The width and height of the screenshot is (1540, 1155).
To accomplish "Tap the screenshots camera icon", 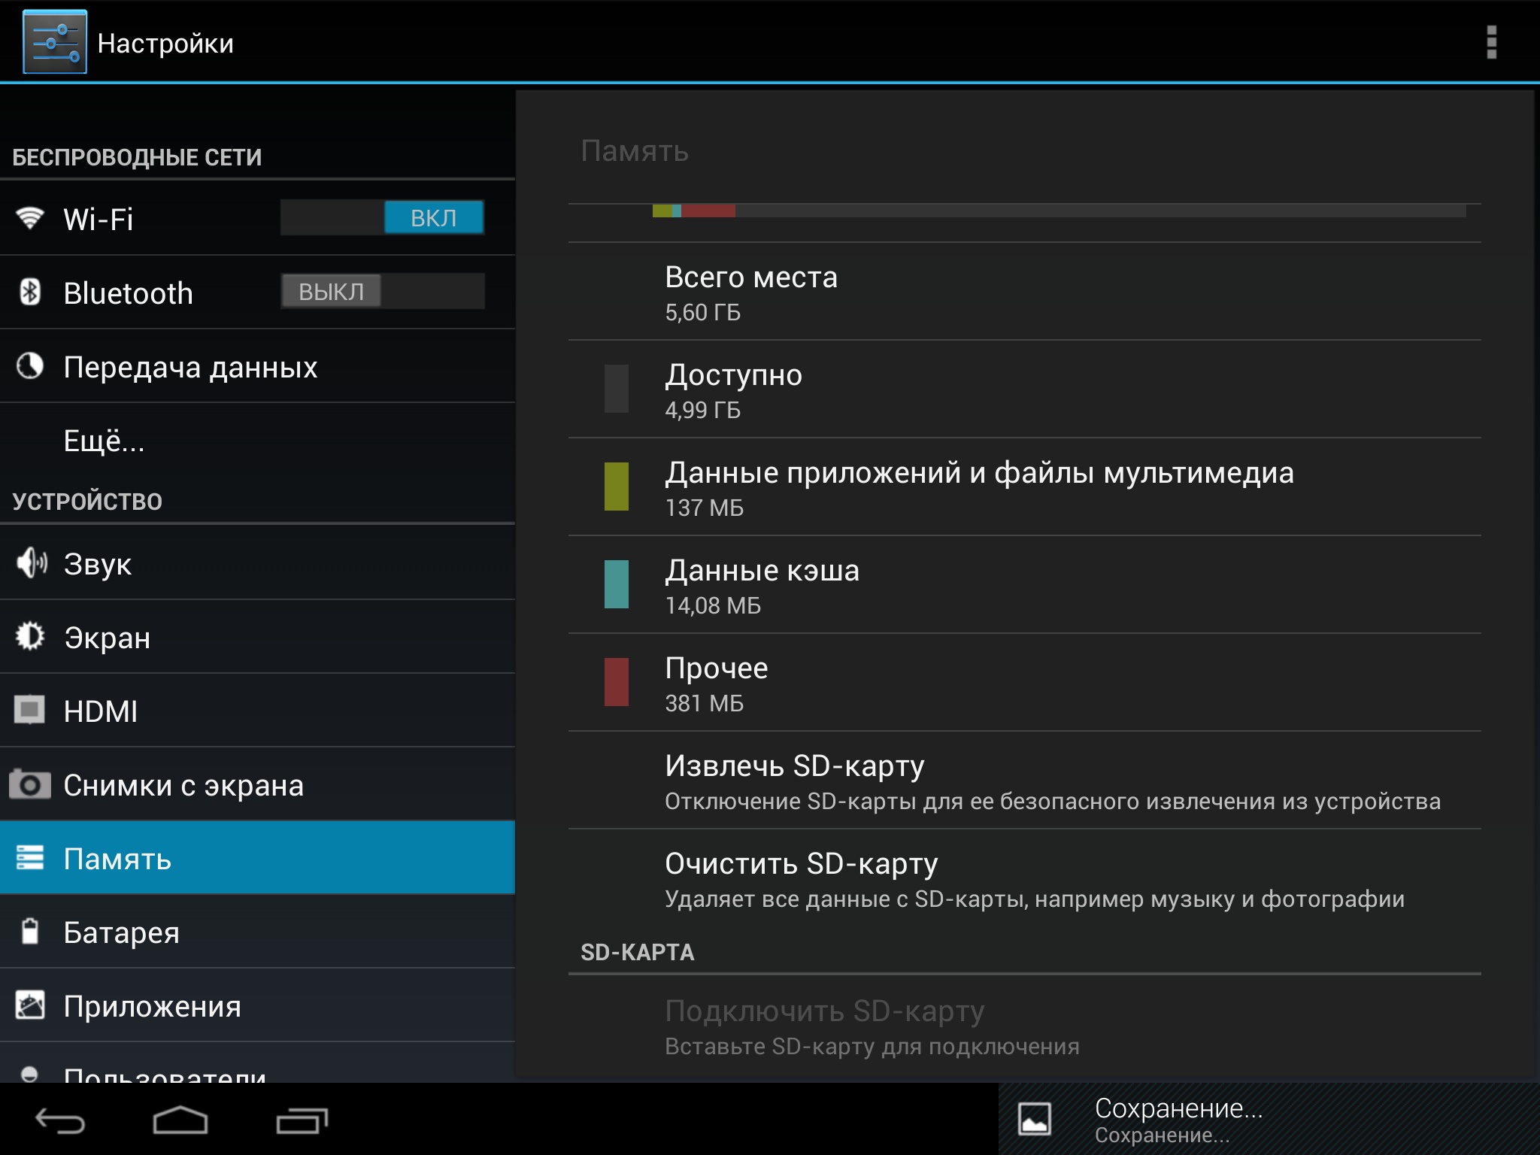I will click(30, 784).
